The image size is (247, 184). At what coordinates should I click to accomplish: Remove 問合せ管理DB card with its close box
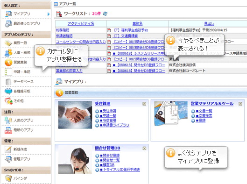[x=144, y=149]
